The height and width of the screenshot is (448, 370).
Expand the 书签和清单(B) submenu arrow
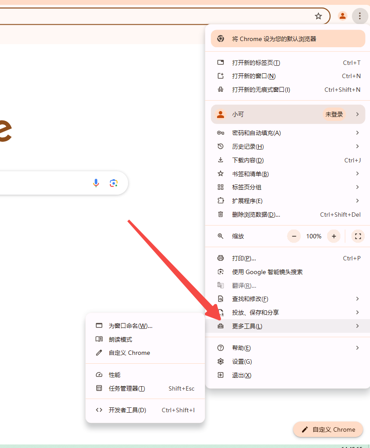358,174
